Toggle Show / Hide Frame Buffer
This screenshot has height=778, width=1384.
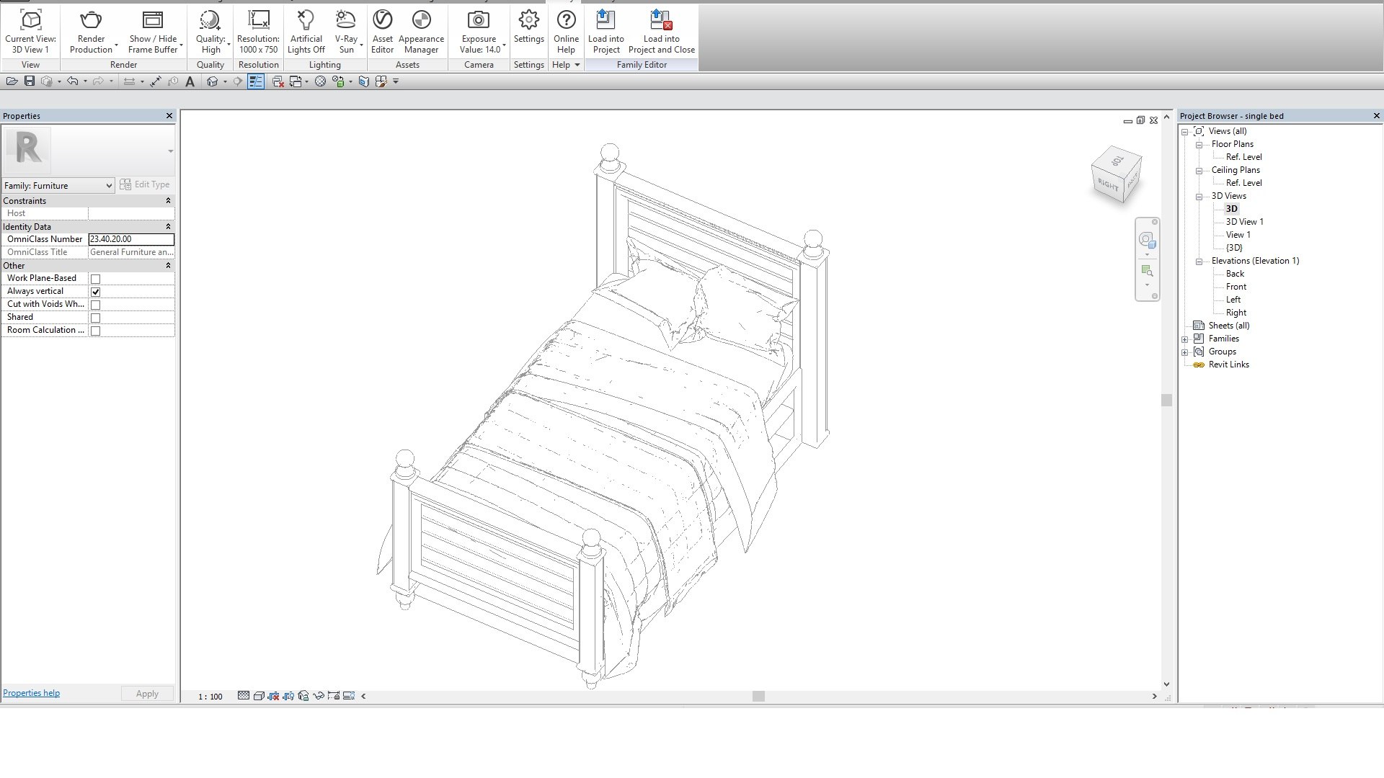tap(153, 32)
